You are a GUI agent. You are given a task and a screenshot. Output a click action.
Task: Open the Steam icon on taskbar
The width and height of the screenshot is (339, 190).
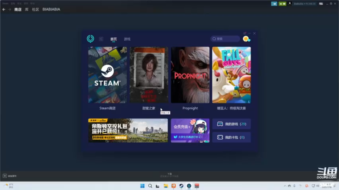[181, 186]
